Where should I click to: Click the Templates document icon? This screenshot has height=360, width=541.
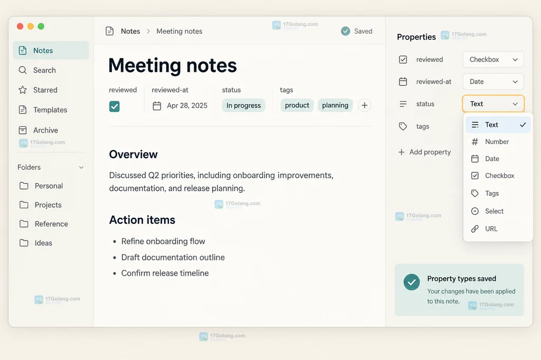pyautogui.click(x=23, y=110)
